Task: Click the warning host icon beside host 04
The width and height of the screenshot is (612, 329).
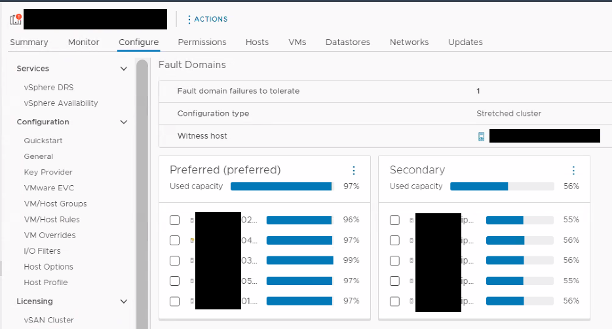Action: [192, 241]
